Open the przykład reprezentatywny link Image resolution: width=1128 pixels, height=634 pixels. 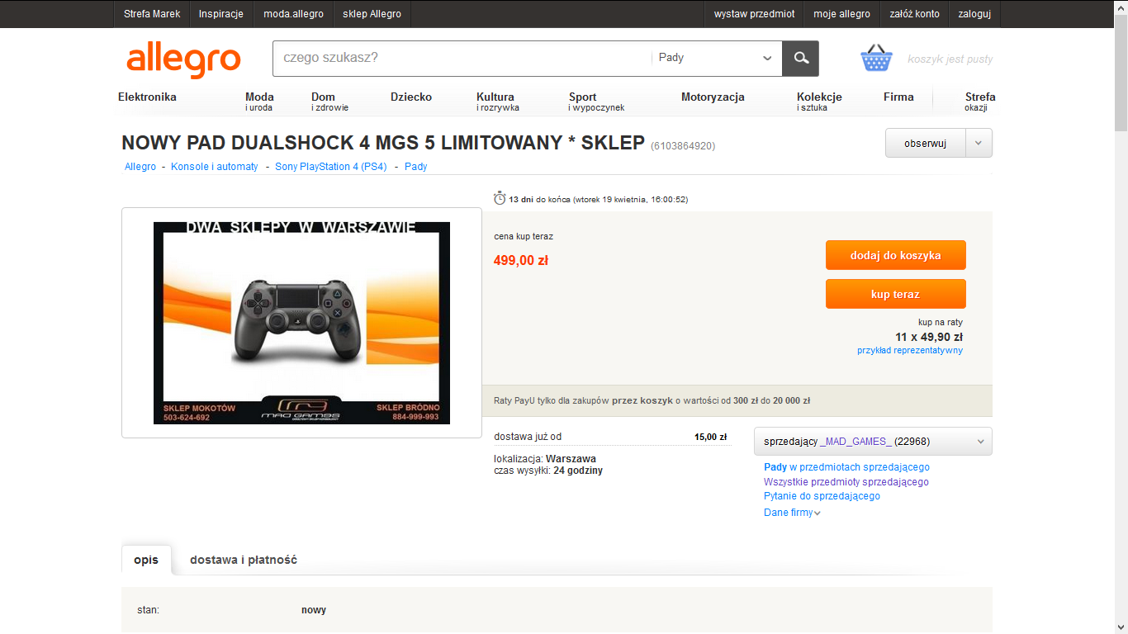(910, 350)
